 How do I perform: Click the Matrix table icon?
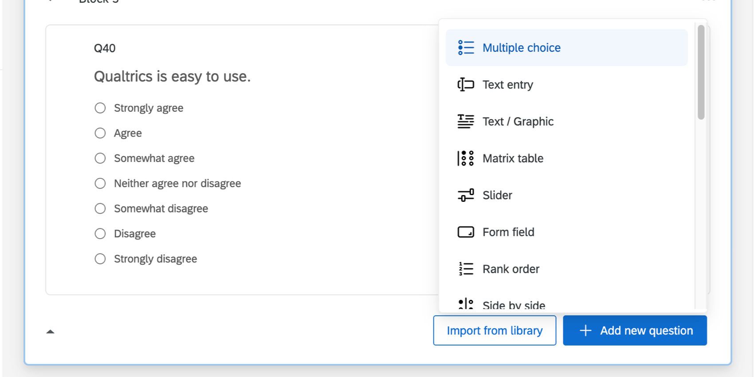pos(466,158)
